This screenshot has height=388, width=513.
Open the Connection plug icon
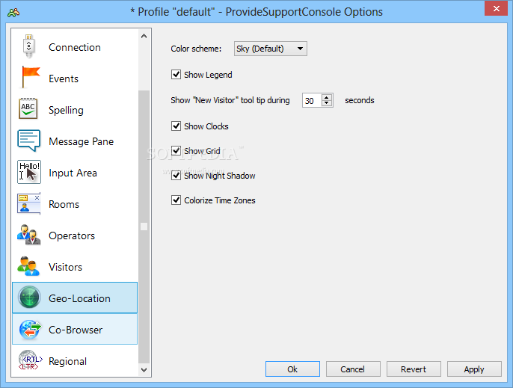click(x=28, y=46)
